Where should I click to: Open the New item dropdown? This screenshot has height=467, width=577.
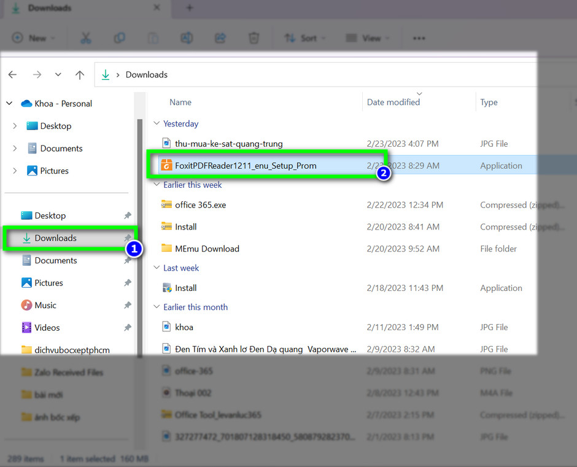click(x=33, y=38)
